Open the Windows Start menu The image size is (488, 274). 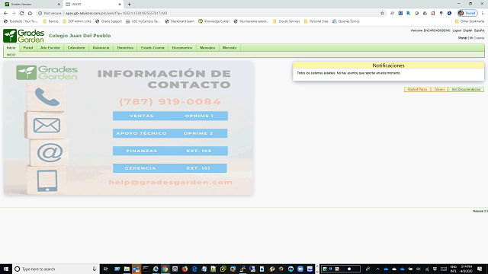6,269
